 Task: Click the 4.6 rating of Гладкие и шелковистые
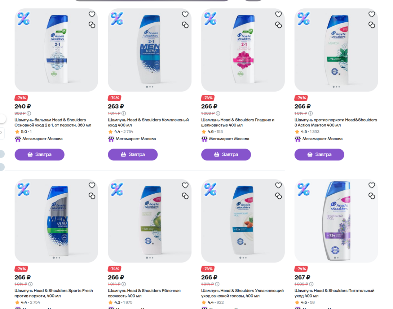coord(211,132)
